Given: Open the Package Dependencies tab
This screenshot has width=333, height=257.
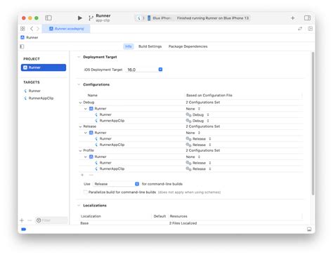Looking at the screenshot, I should (188, 46).
